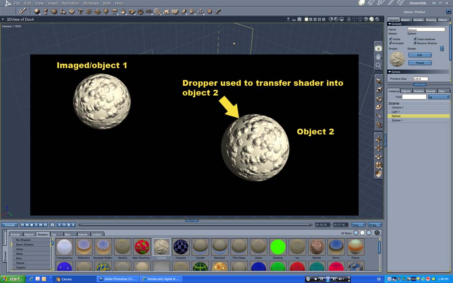
Task: Click the render camera icon beside viewport
Action: (379, 48)
